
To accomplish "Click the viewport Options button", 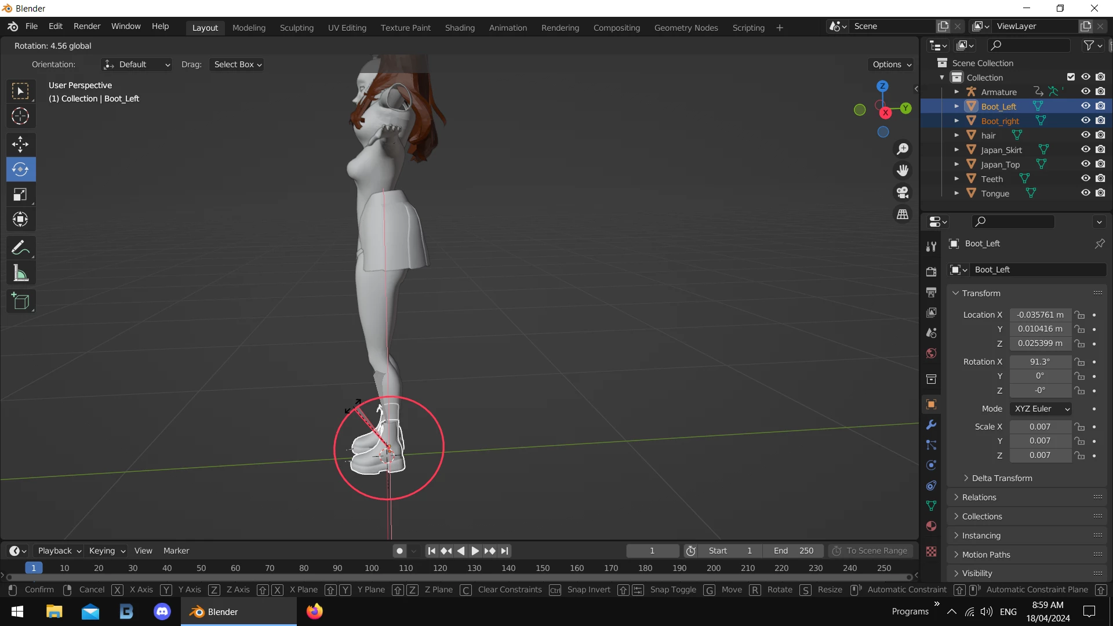I will 892,64.
